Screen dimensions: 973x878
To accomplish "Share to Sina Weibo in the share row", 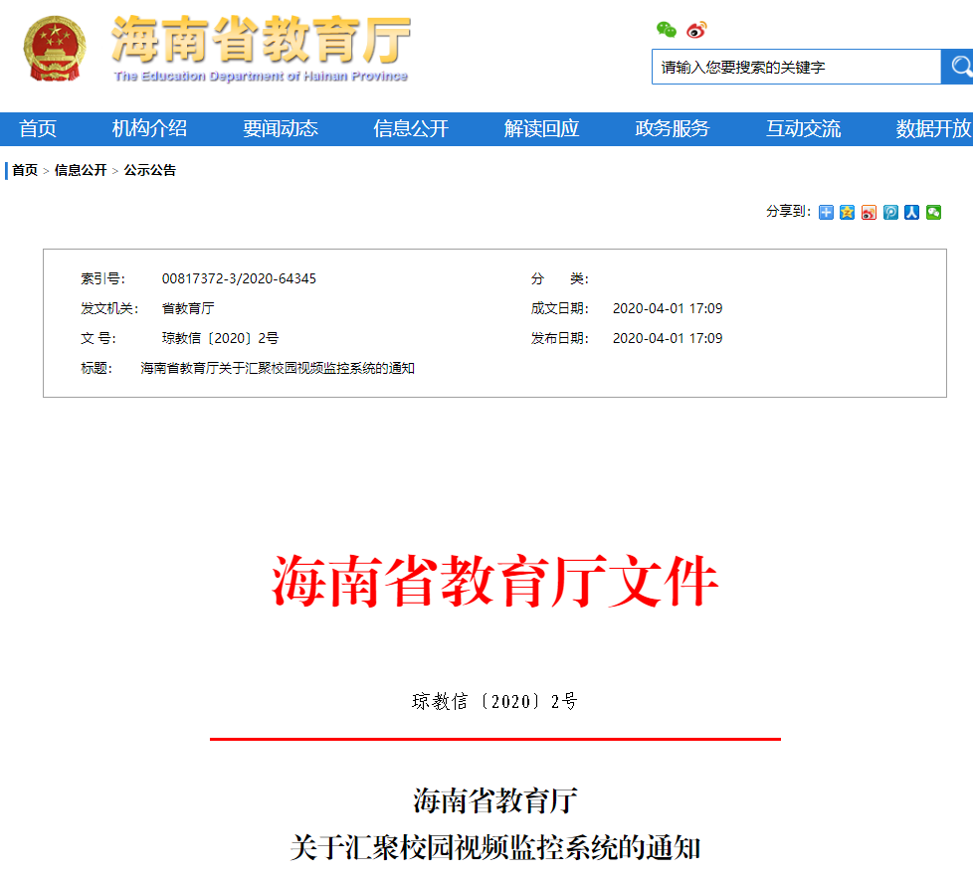I will pos(869,213).
